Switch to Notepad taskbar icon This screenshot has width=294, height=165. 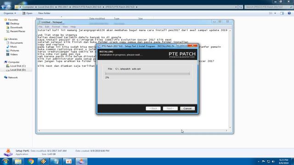point(56,161)
